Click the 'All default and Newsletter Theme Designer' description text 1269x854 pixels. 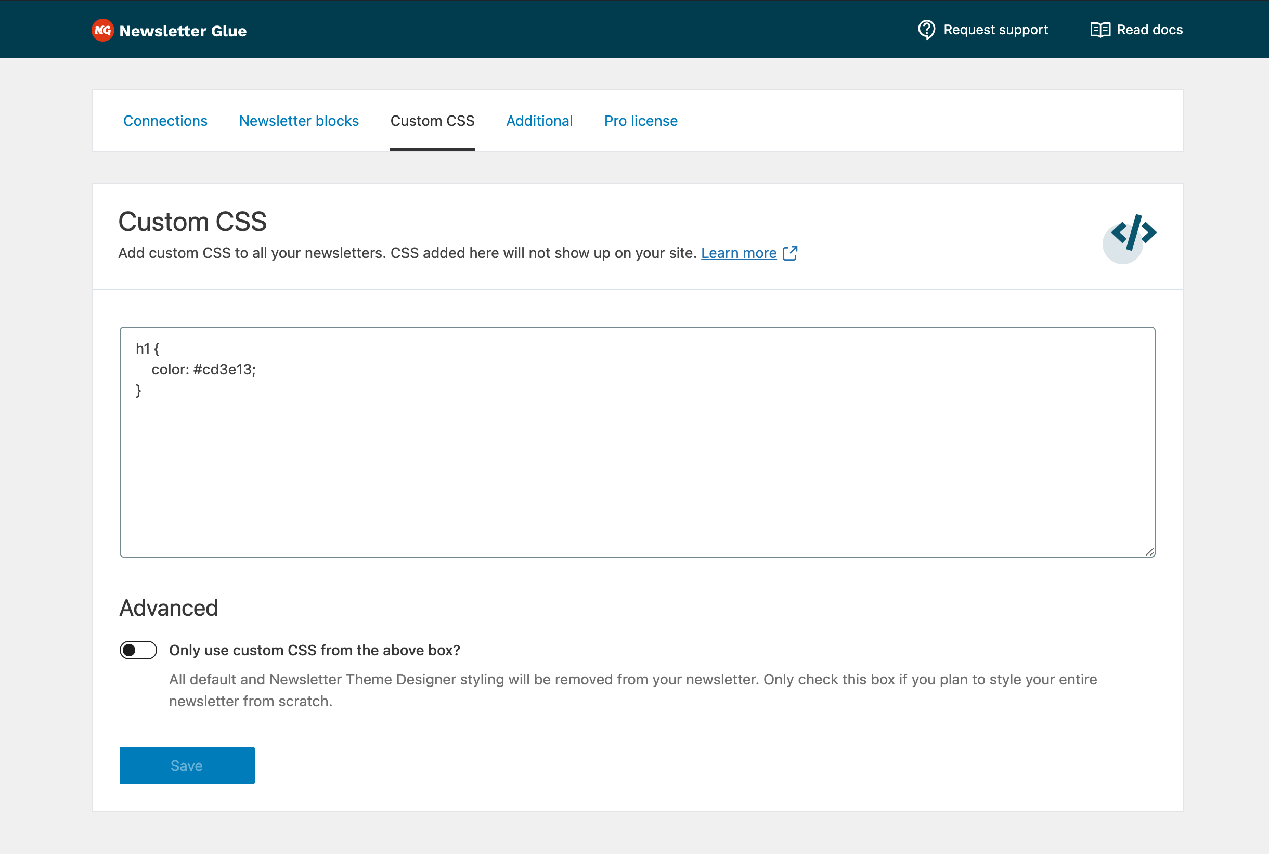pos(633,690)
